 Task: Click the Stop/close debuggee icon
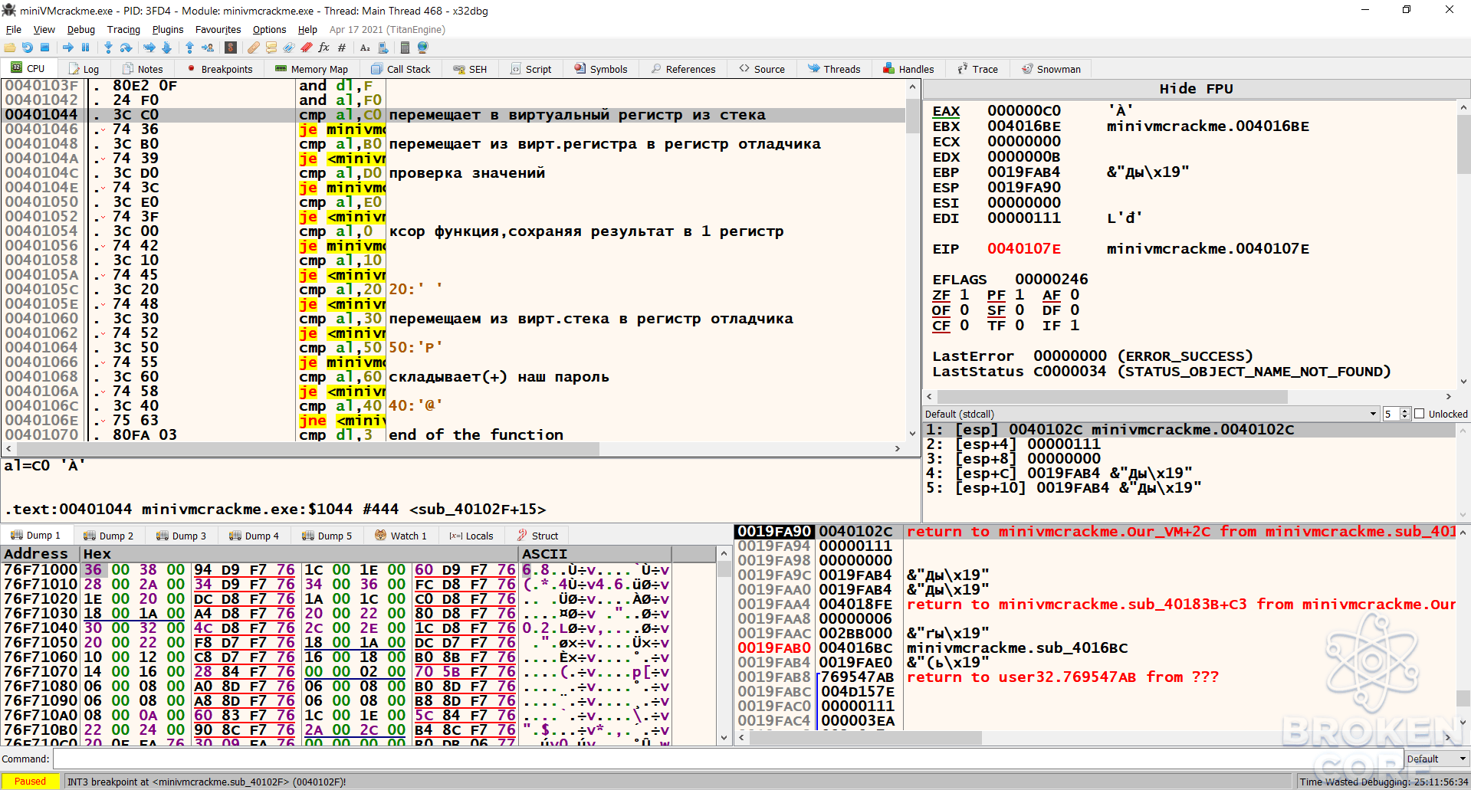45,48
